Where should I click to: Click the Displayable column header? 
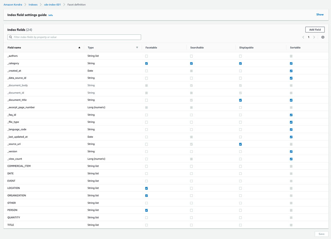pos(246,48)
